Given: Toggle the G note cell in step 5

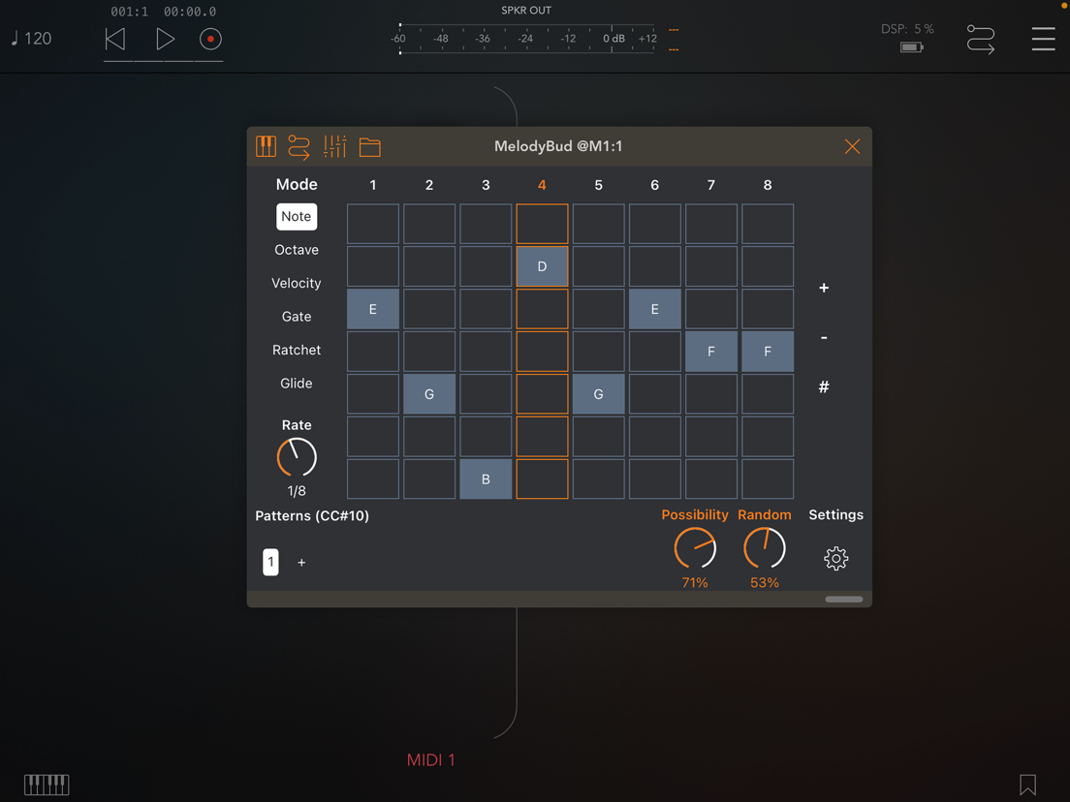Looking at the screenshot, I should [x=598, y=394].
